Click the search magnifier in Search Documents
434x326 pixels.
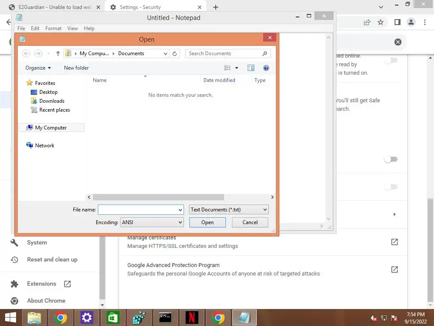pos(264,53)
